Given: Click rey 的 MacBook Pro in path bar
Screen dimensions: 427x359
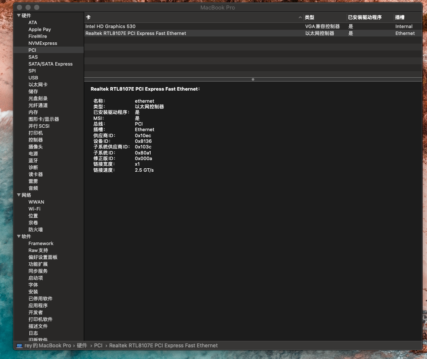Looking at the screenshot, I should pos(47,346).
